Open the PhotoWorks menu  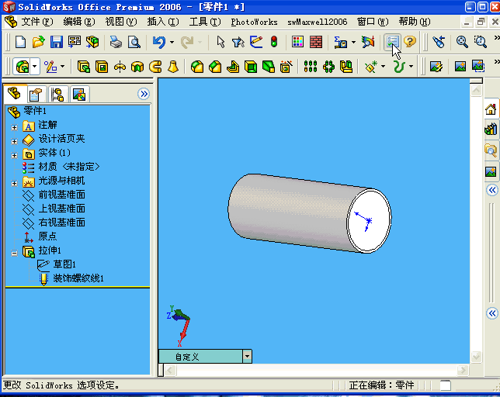(x=254, y=22)
